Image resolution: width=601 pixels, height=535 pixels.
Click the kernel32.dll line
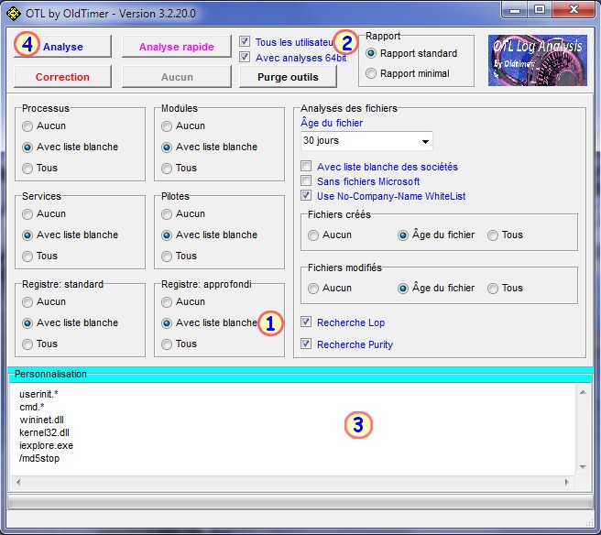44,432
